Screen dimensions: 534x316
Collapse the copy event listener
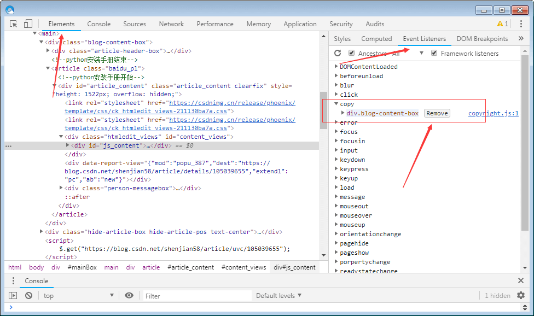336,104
